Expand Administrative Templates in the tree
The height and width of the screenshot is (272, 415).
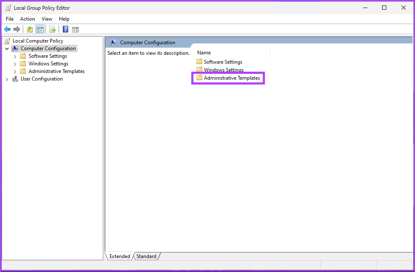[15, 72]
